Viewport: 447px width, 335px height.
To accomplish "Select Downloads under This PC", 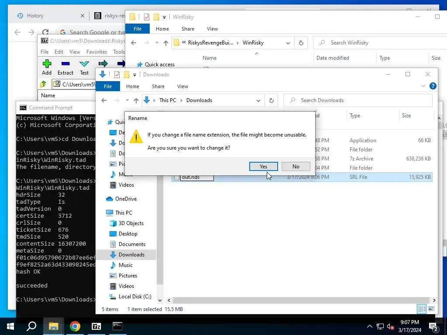I will coord(131,255).
